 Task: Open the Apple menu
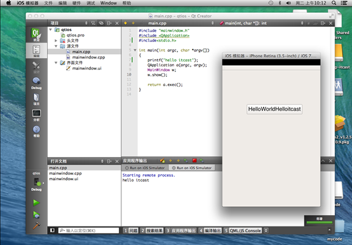(x=8, y=3)
